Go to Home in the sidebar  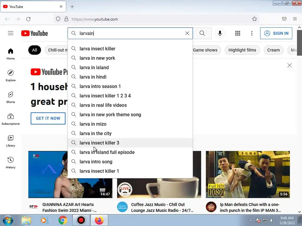[x=11, y=54]
